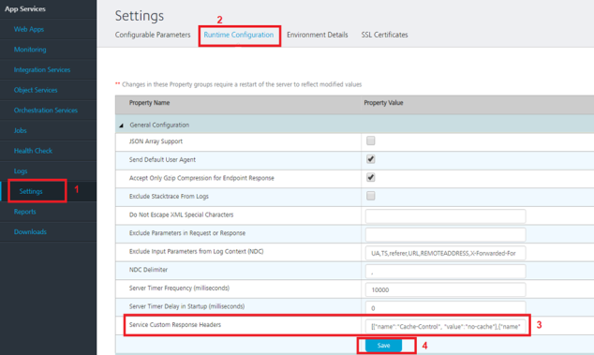Screen dimensions: 594x355
Task: Focus the NDC Delimiter field
Action: point(446,272)
